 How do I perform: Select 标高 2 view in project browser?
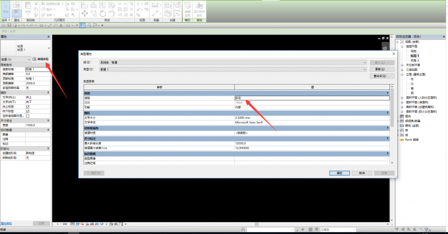[x=415, y=60]
